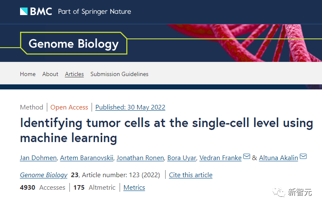Open Vedran Franke's author link
The width and height of the screenshot is (322, 206).
(220, 158)
